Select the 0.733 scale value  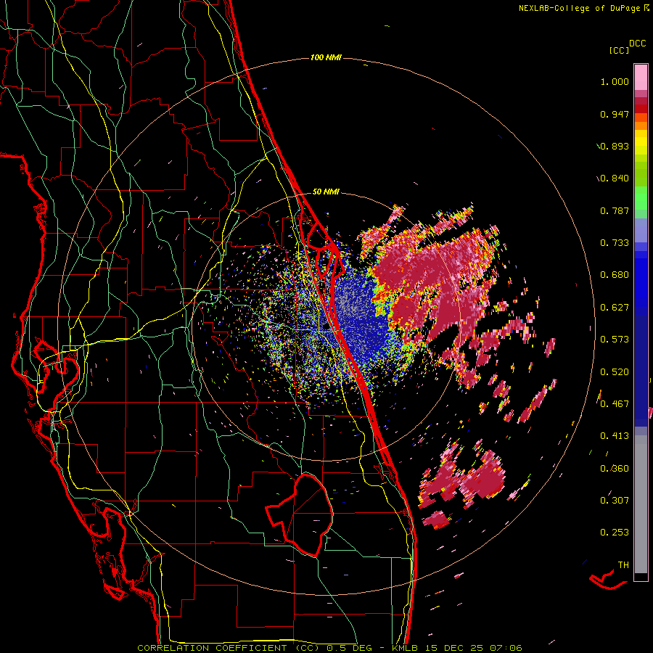coord(615,243)
